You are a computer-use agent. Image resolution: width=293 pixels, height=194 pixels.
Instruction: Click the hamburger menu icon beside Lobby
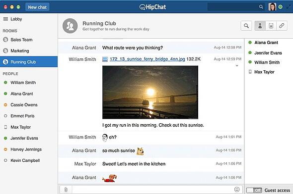pos(5,19)
